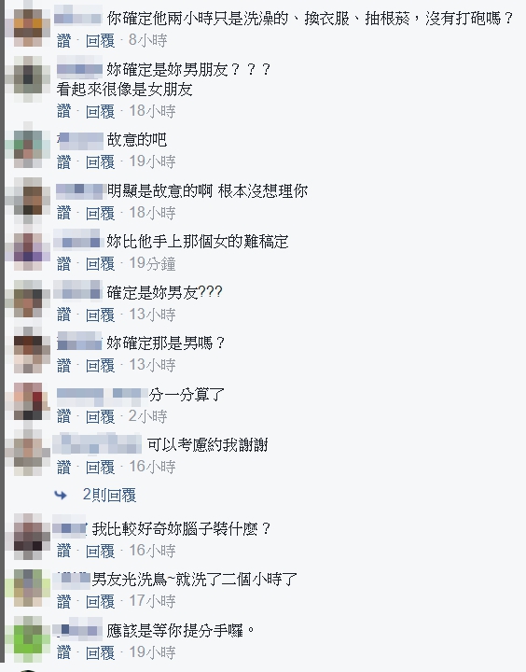Like the comment 分一分算了
The height and width of the screenshot is (672, 526).
point(63,416)
